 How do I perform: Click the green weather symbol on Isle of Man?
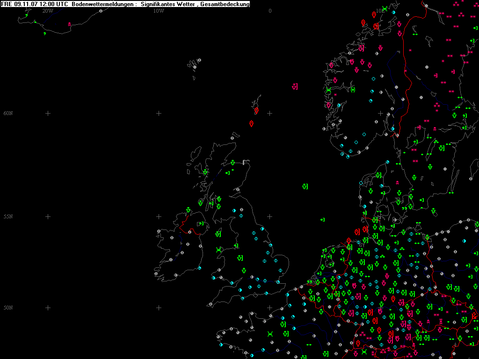(x=218, y=234)
